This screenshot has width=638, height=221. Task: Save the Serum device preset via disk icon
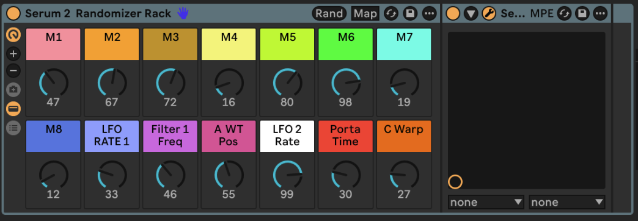[x=582, y=14]
